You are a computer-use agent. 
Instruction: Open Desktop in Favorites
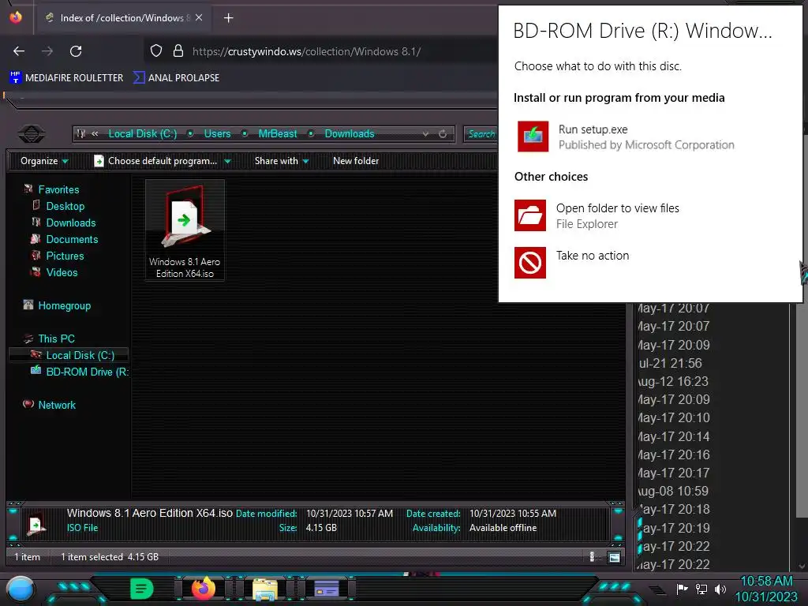point(65,206)
